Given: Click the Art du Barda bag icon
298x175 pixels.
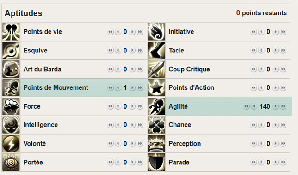Looking at the screenshot, I should (11, 69).
